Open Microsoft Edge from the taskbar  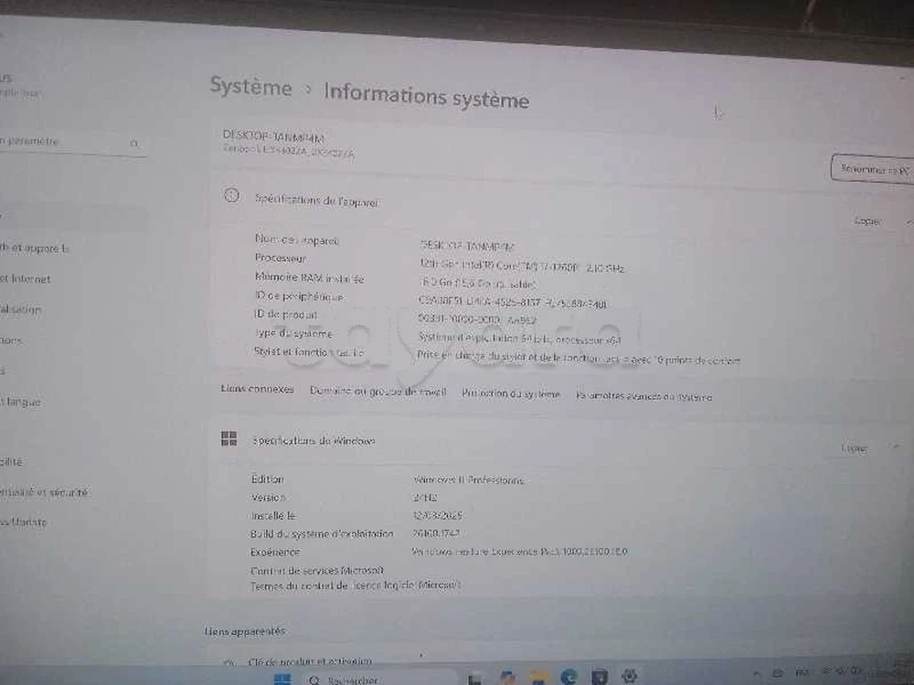tap(569, 677)
